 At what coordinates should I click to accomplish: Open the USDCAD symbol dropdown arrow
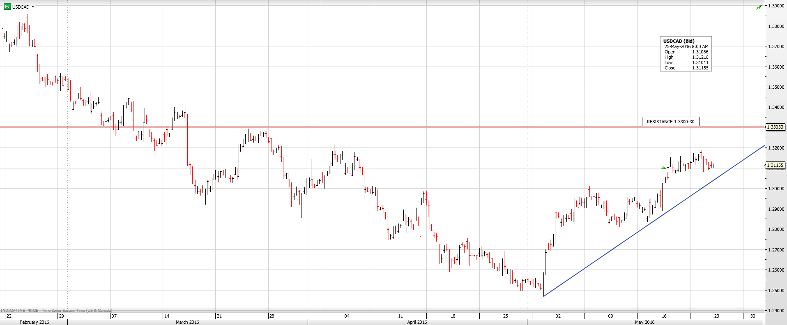coord(33,7)
